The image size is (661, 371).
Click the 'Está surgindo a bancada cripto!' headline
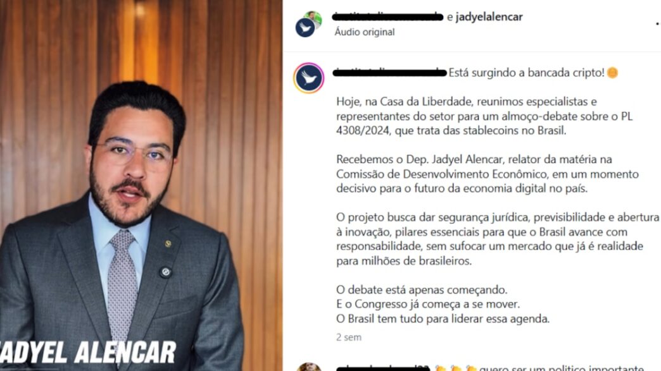[527, 73]
